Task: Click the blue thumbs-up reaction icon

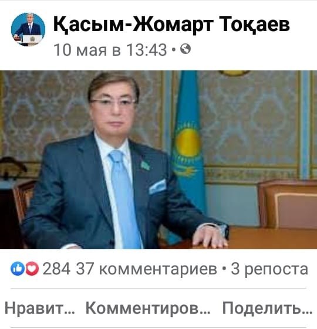Action: tap(18, 269)
